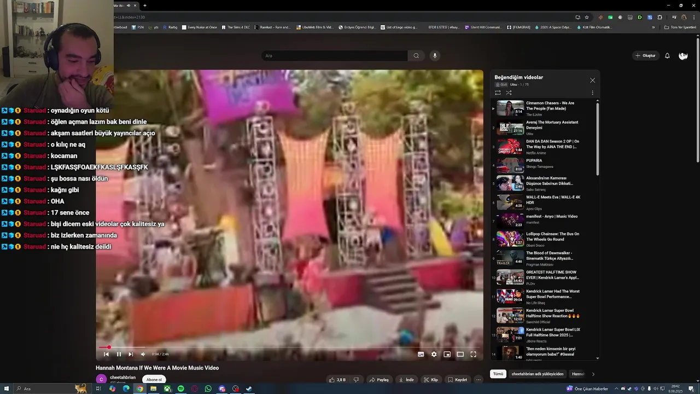Viewport: 700px width, 394px height.
Task: Open playlist panel three-dot options
Action: click(x=592, y=92)
